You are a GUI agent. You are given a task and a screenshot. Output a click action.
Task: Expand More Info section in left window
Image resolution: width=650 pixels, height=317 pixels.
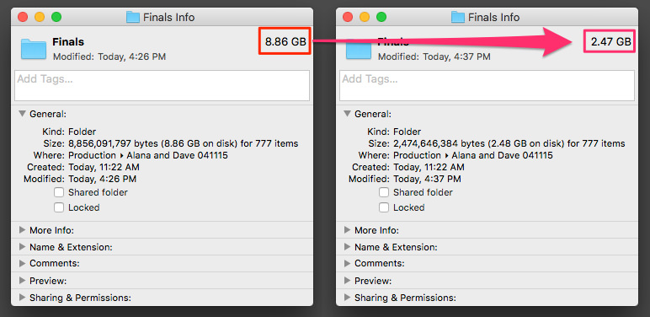click(23, 230)
